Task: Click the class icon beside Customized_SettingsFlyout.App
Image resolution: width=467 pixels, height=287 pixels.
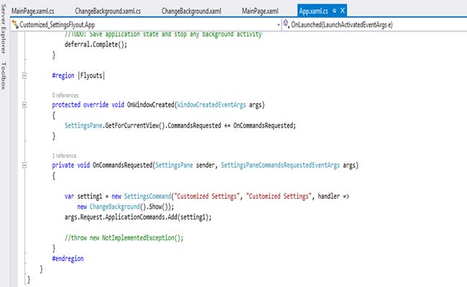Action: pos(15,24)
